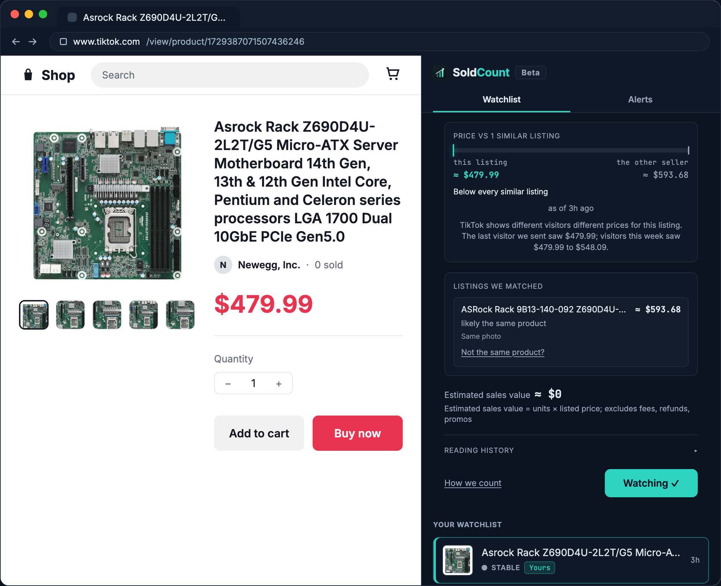Image resolution: width=721 pixels, height=586 pixels.
Task: Click the watchlist item thumbnail image
Action: (458, 560)
